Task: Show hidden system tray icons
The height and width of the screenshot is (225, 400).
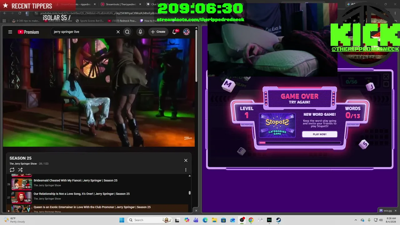Action: pos(356,220)
